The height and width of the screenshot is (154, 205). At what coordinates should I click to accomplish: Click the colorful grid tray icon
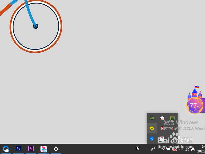pyautogui.click(x=172, y=118)
